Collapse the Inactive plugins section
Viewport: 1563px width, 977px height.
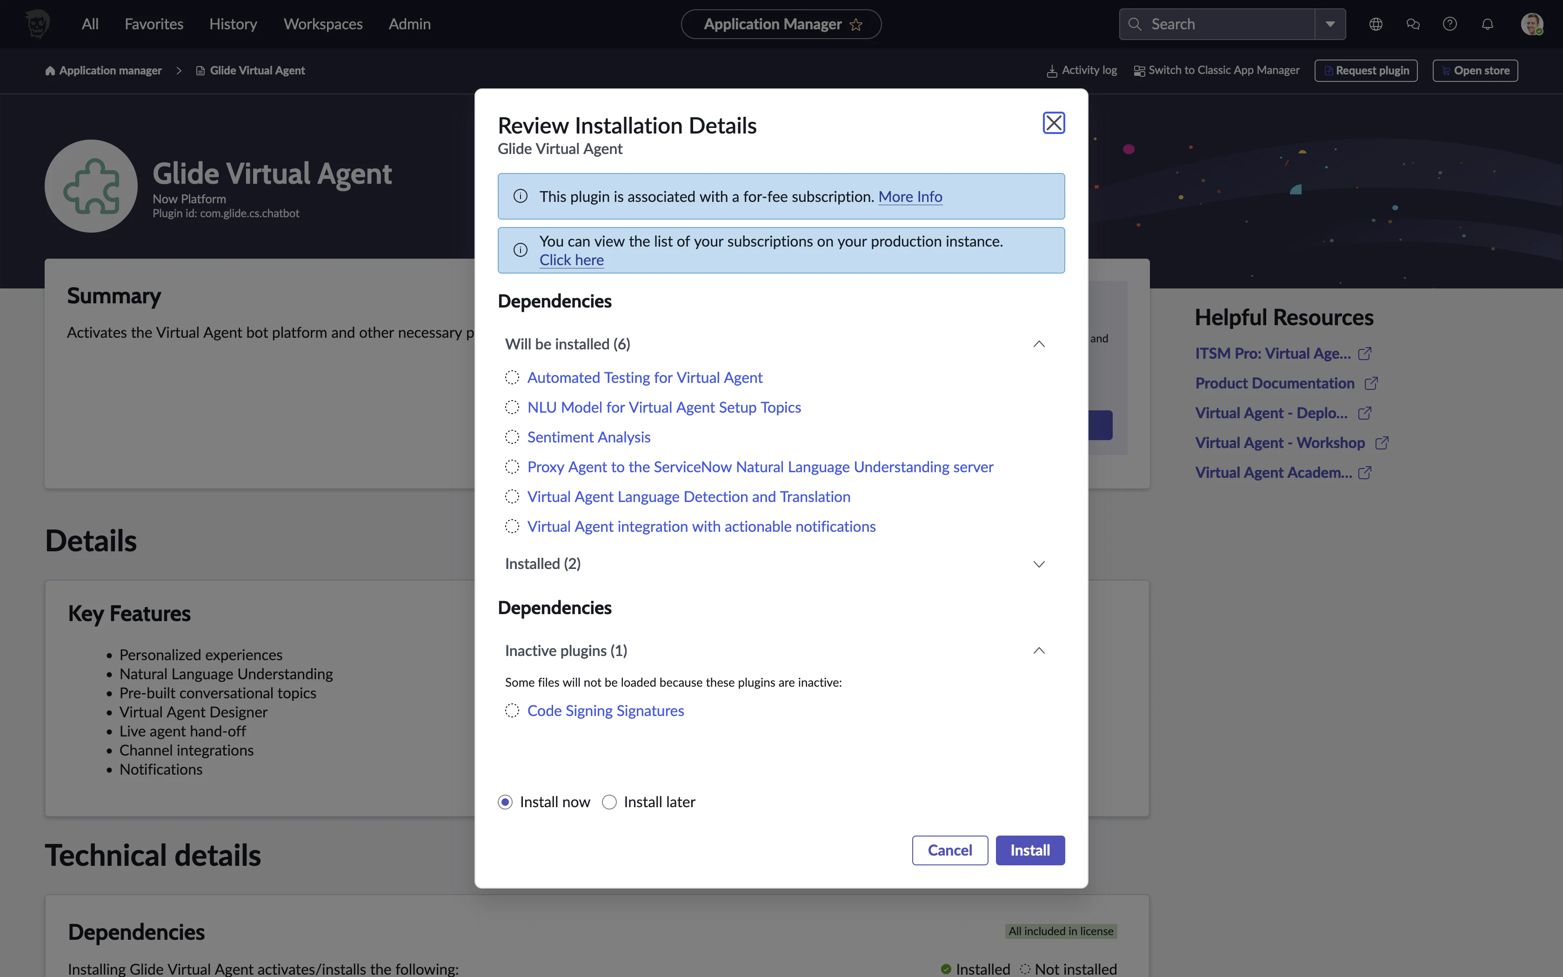pyautogui.click(x=1039, y=651)
